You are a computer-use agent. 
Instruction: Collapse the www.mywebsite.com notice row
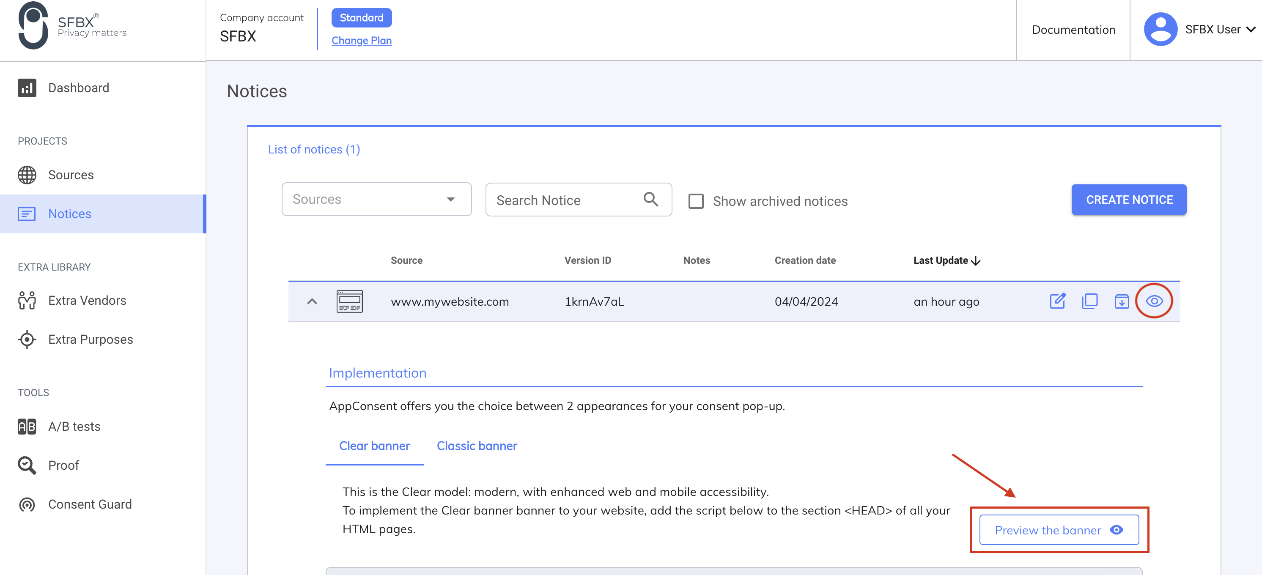coord(312,301)
